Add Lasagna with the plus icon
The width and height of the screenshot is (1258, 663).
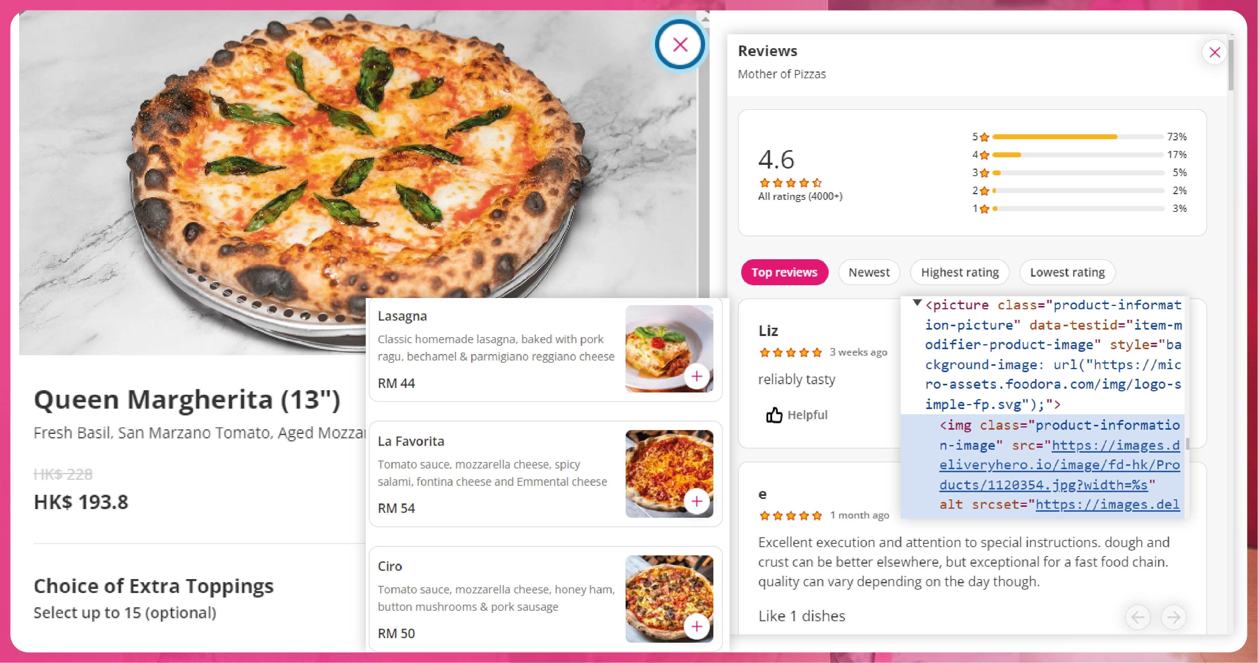coord(697,376)
